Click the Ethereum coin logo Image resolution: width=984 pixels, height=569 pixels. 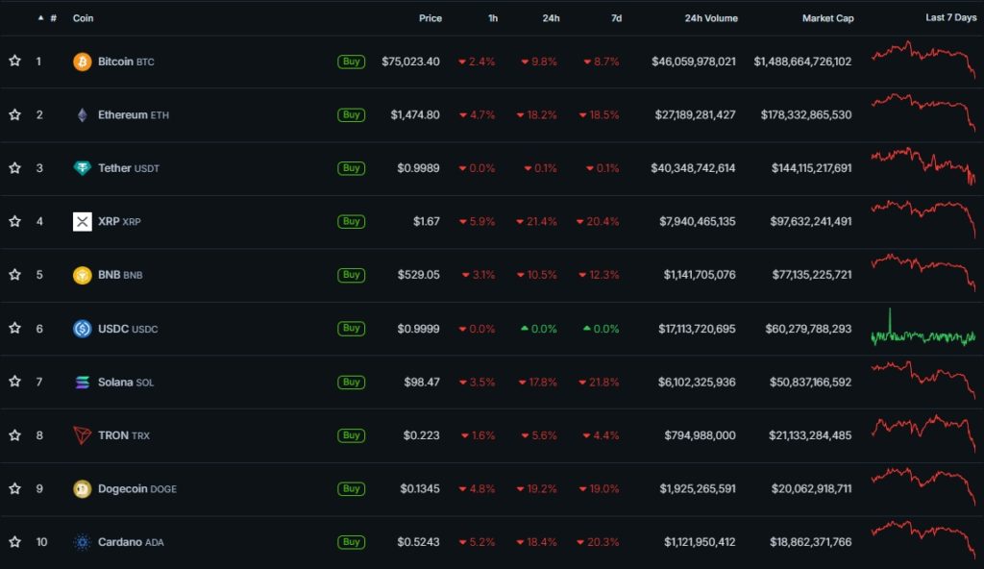point(83,114)
